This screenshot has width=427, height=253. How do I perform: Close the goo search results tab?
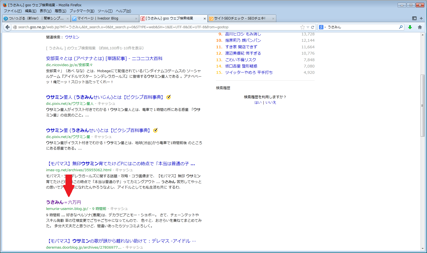click(204, 18)
